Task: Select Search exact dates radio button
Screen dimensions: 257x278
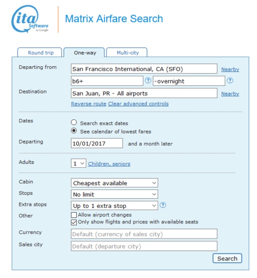Action: pyautogui.click(x=74, y=122)
